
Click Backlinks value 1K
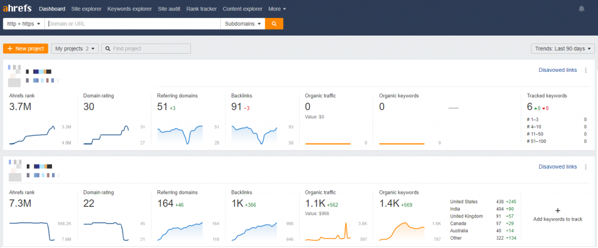pos(237,204)
